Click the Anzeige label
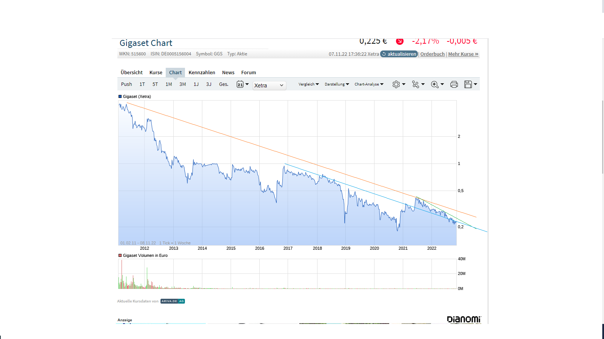Image resolution: width=604 pixels, height=339 pixels. click(x=125, y=320)
